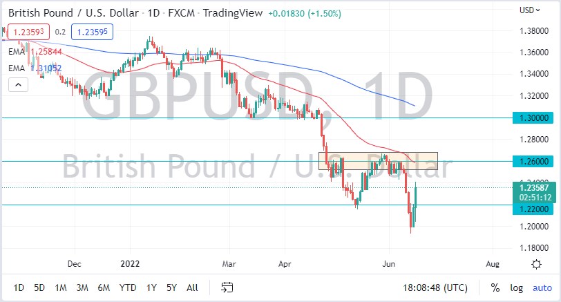Image resolution: width=561 pixels, height=302 pixels.
Task: Open the USD currency dropdown
Action: [528, 10]
